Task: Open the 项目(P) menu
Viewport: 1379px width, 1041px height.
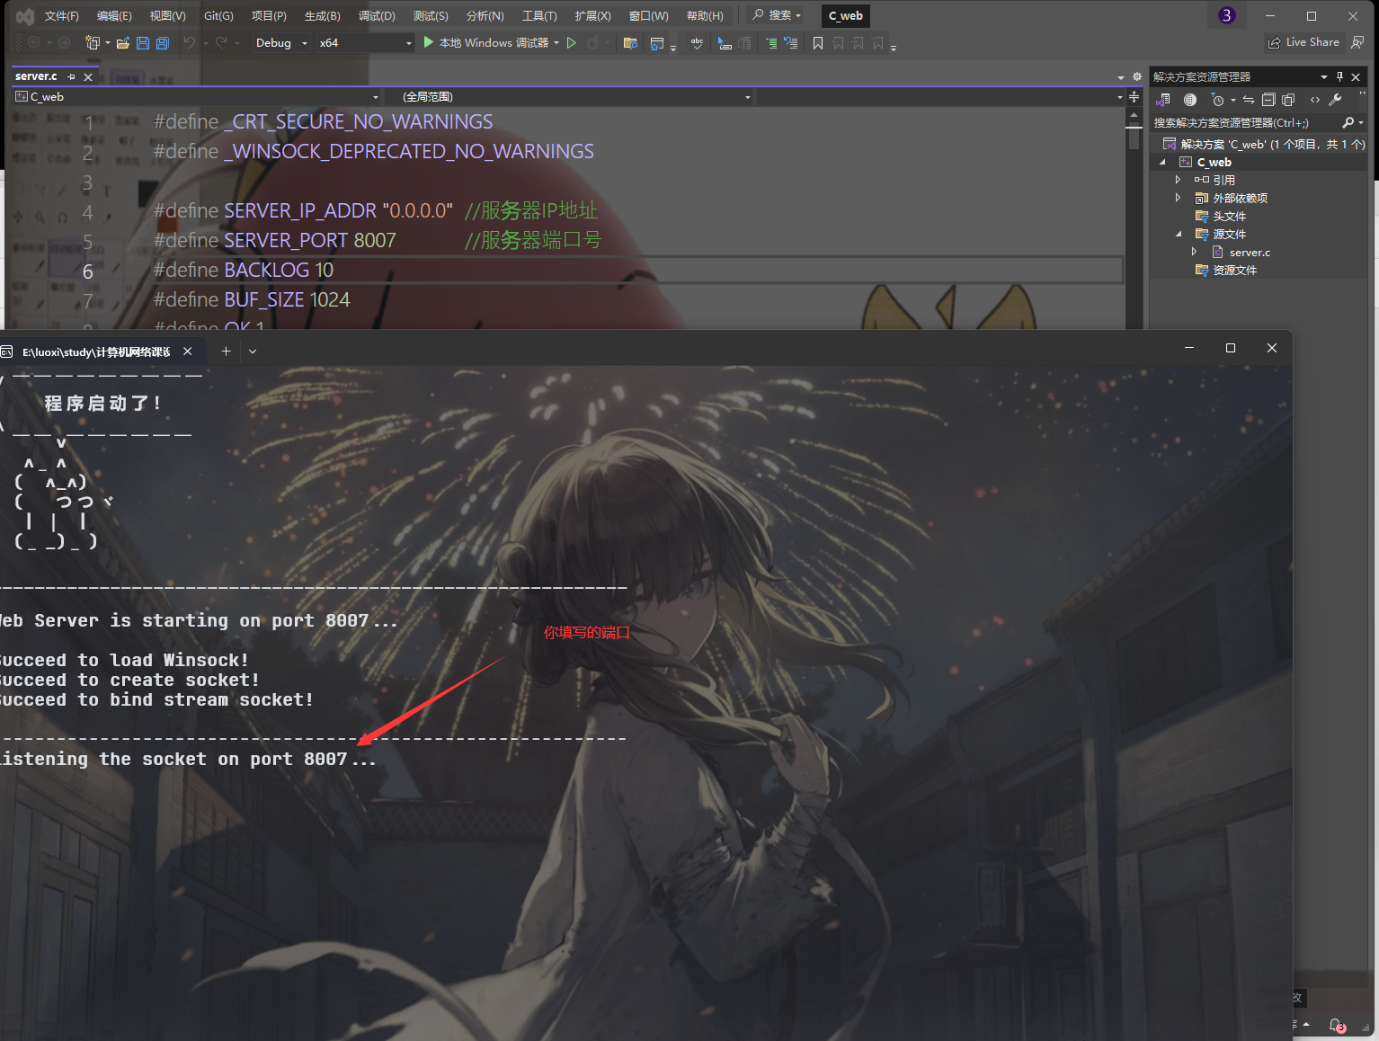Action: (269, 15)
